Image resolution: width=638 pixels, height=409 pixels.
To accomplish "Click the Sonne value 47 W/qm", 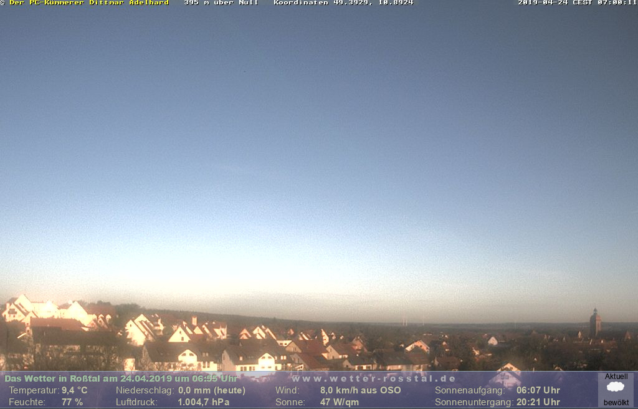I will click(x=339, y=402).
